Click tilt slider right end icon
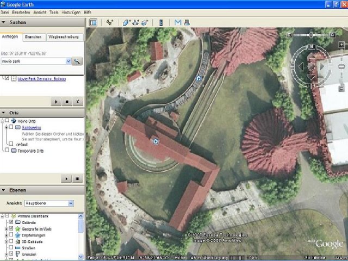The image size is (348, 261). [332, 35]
